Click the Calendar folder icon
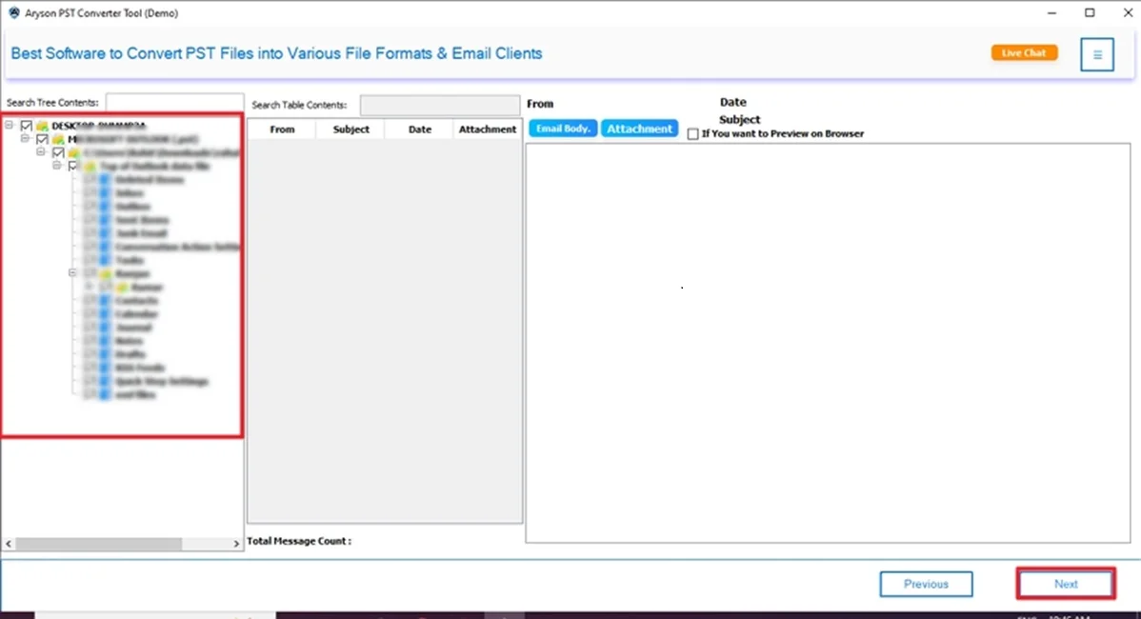Screen dimensions: 1141x619 105,314
